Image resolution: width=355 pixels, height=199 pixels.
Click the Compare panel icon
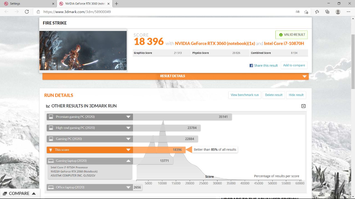pos(5,193)
